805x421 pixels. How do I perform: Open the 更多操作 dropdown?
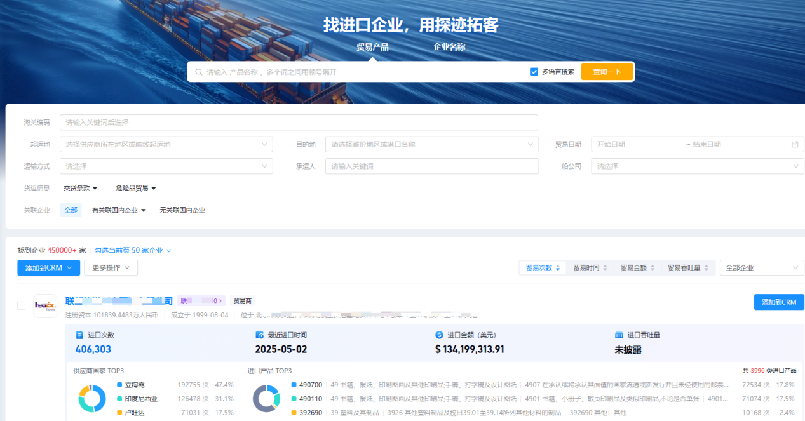point(111,268)
